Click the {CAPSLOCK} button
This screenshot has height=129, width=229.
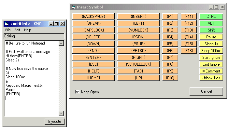click(x=93, y=30)
